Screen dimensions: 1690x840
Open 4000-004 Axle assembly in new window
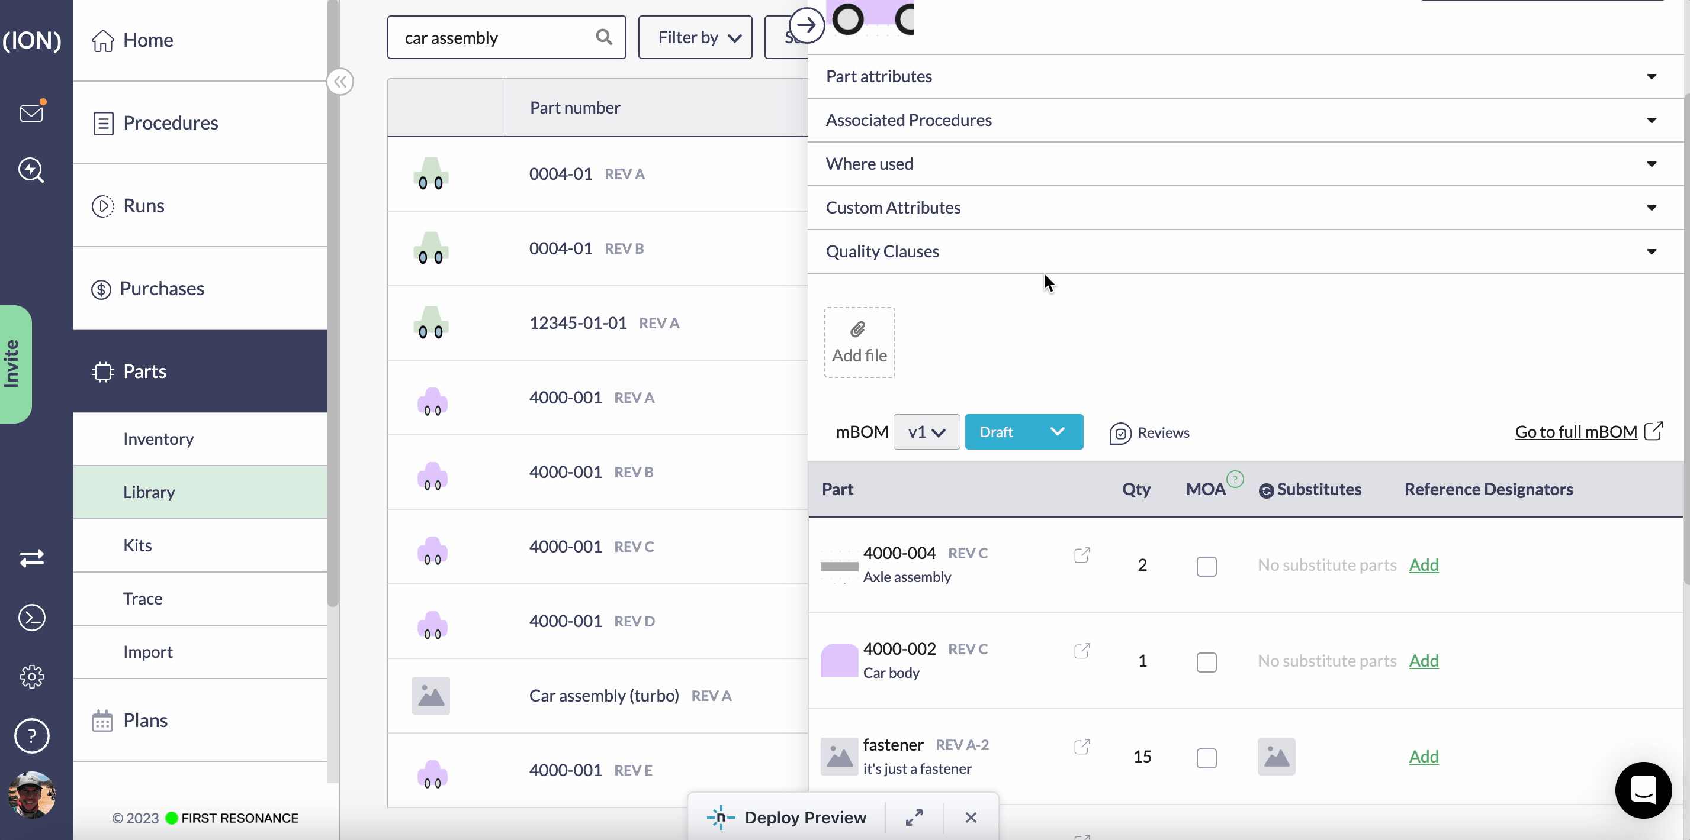click(1082, 555)
